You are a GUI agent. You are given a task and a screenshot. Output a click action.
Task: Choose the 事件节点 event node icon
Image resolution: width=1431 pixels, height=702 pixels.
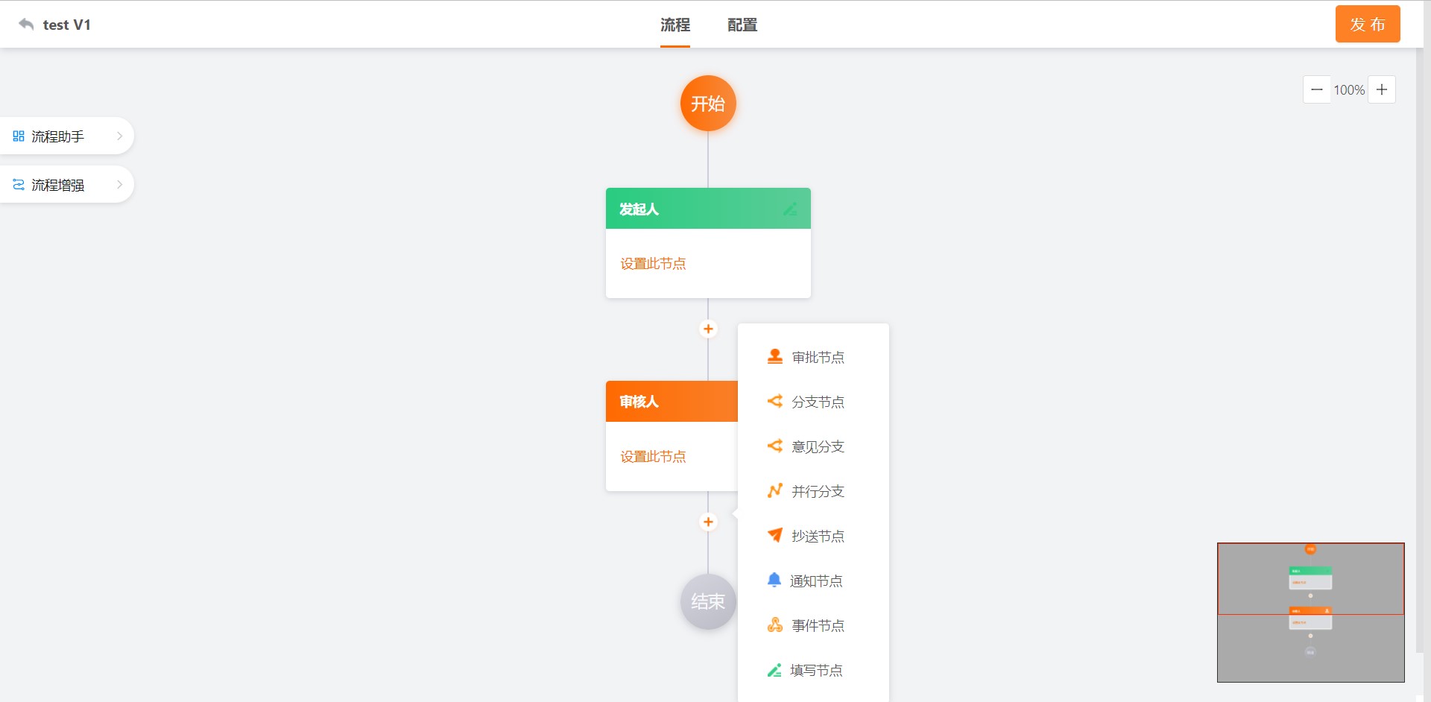point(774,624)
